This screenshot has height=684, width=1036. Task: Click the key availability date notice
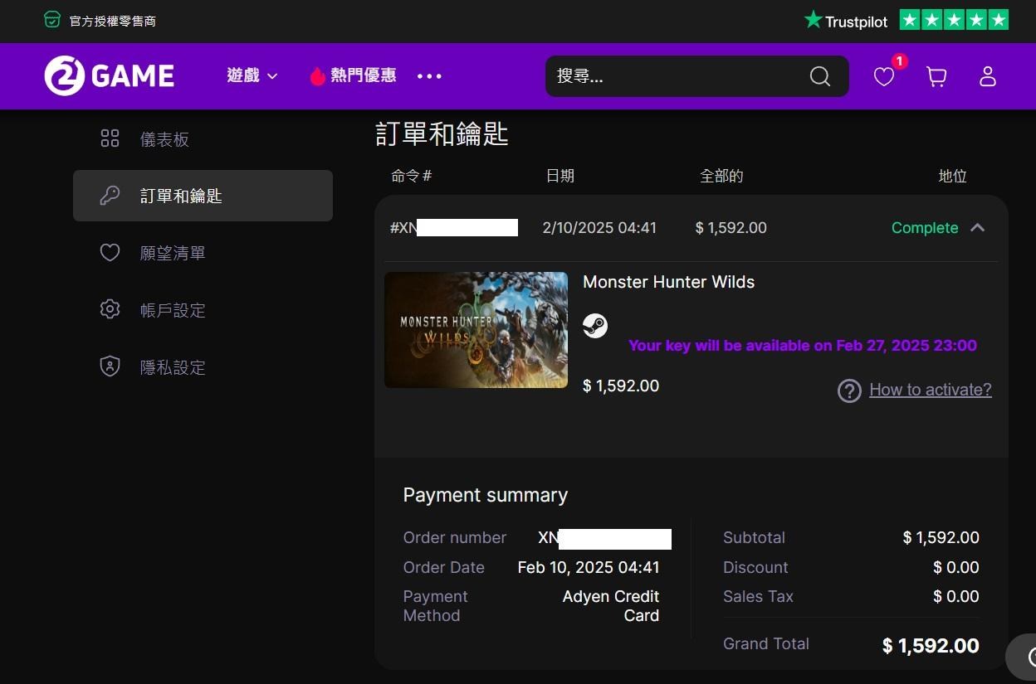coord(803,346)
